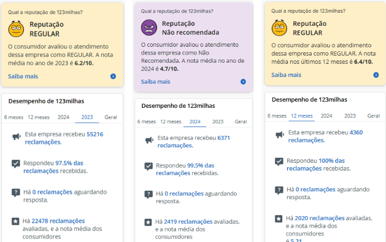Click the question bubble icon beside 2419 panel's pending complaints
The width and height of the screenshot is (386, 242).
pos(148,194)
